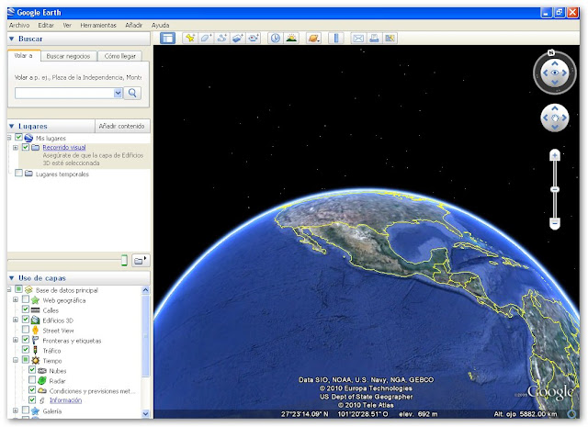
Task: Click the zoom out minus button
Action: pyautogui.click(x=555, y=223)
